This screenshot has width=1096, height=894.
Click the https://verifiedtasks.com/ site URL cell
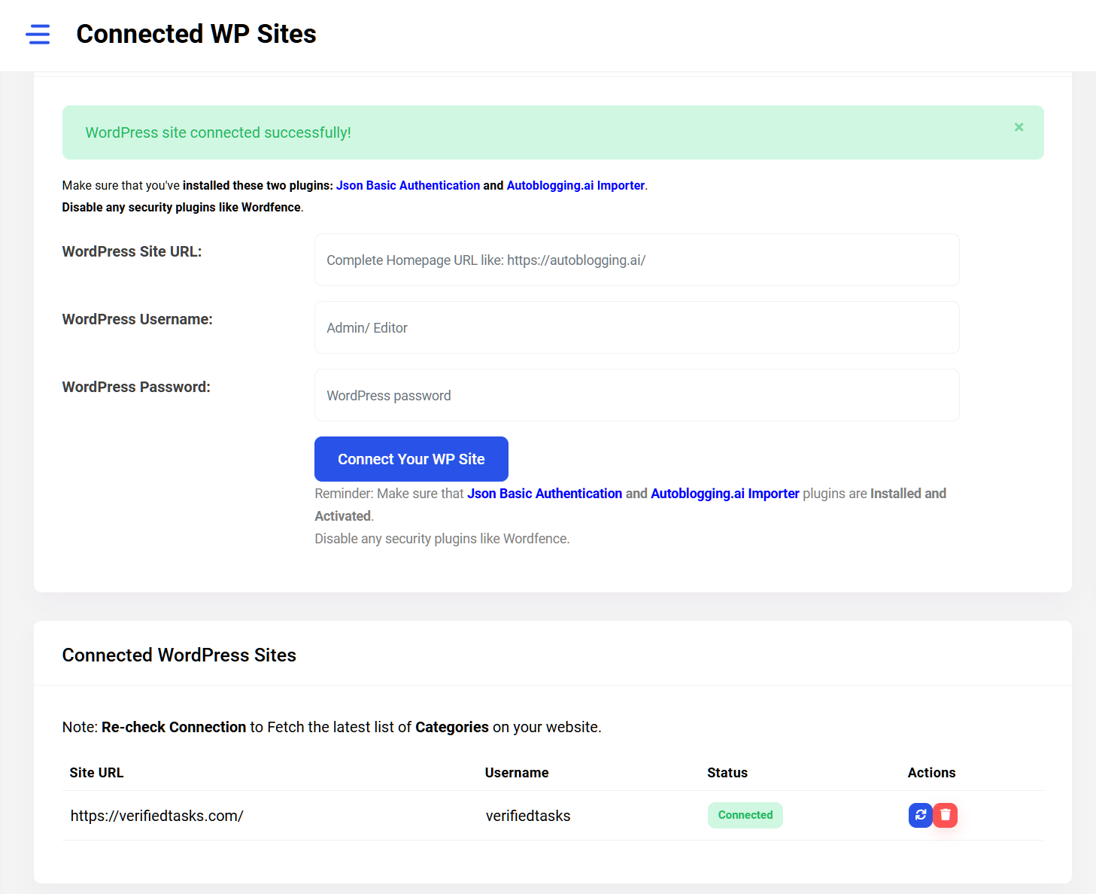pos(156,816)
